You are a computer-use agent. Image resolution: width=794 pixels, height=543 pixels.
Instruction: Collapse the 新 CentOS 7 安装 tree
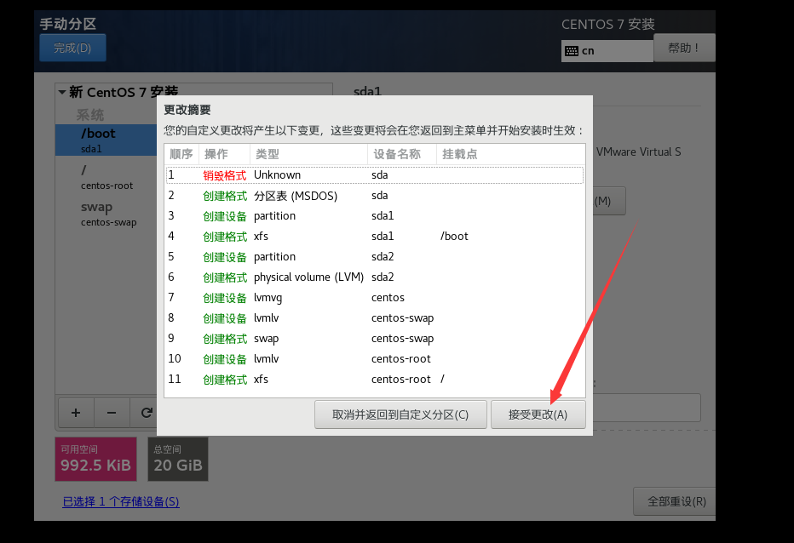(62, 92)
